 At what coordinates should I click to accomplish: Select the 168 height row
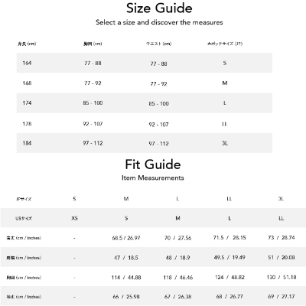[x=145, y=83]
